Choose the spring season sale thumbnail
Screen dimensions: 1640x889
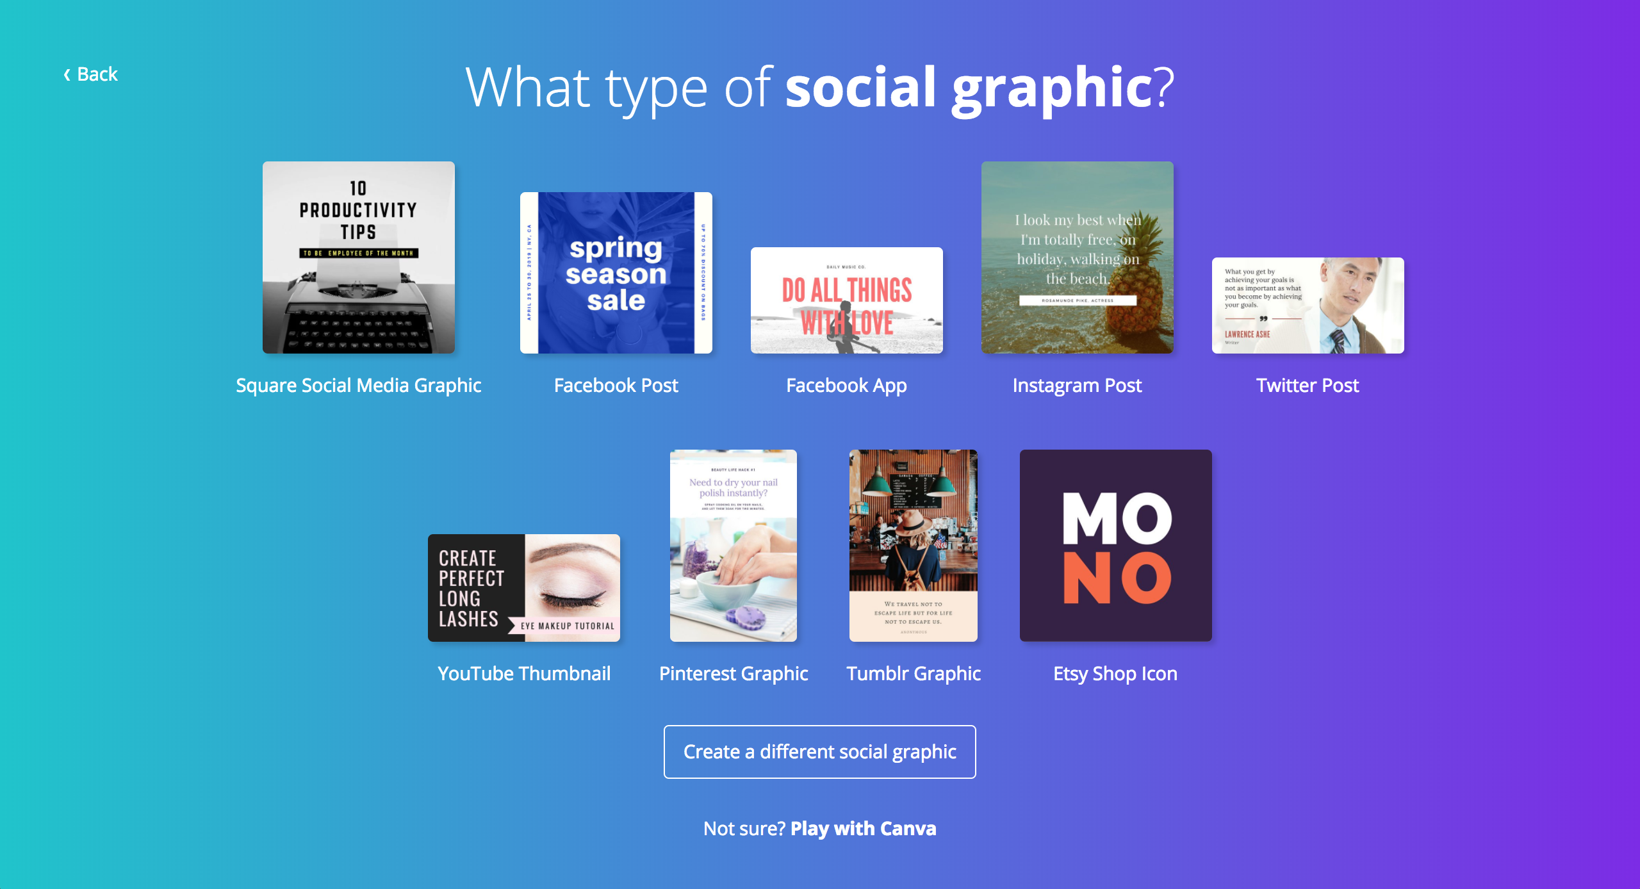(x=616, y=273)
